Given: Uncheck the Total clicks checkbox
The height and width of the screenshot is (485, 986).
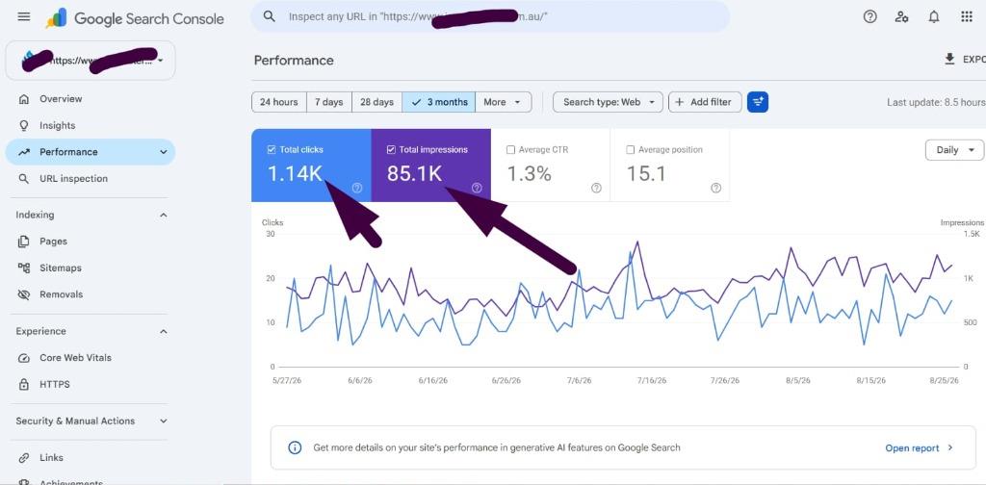Looking at the screenshot, I should [x=272, y=149].
